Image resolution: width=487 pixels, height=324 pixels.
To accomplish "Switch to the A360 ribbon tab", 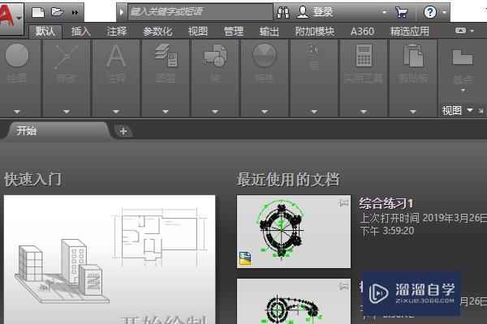I will [x=362, y=32].
